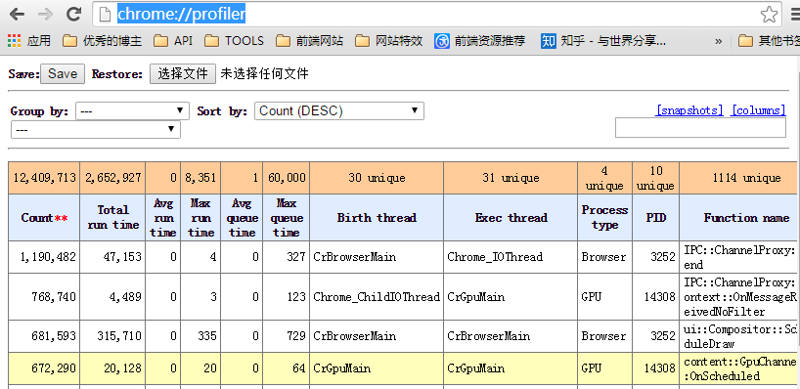Open the 前端资源推荐 bookmark
800x389 pixels.
[480, 41]
